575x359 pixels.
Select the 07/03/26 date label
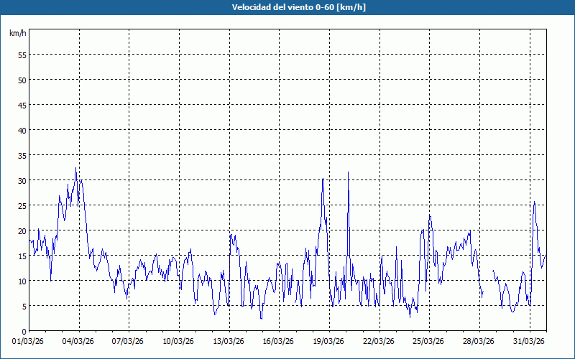(129, 340)
